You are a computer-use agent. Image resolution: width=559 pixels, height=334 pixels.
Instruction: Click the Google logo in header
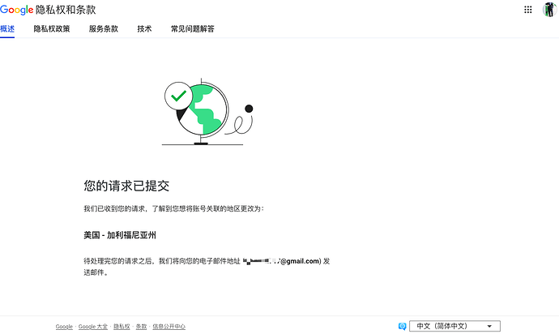coord(16,10)
